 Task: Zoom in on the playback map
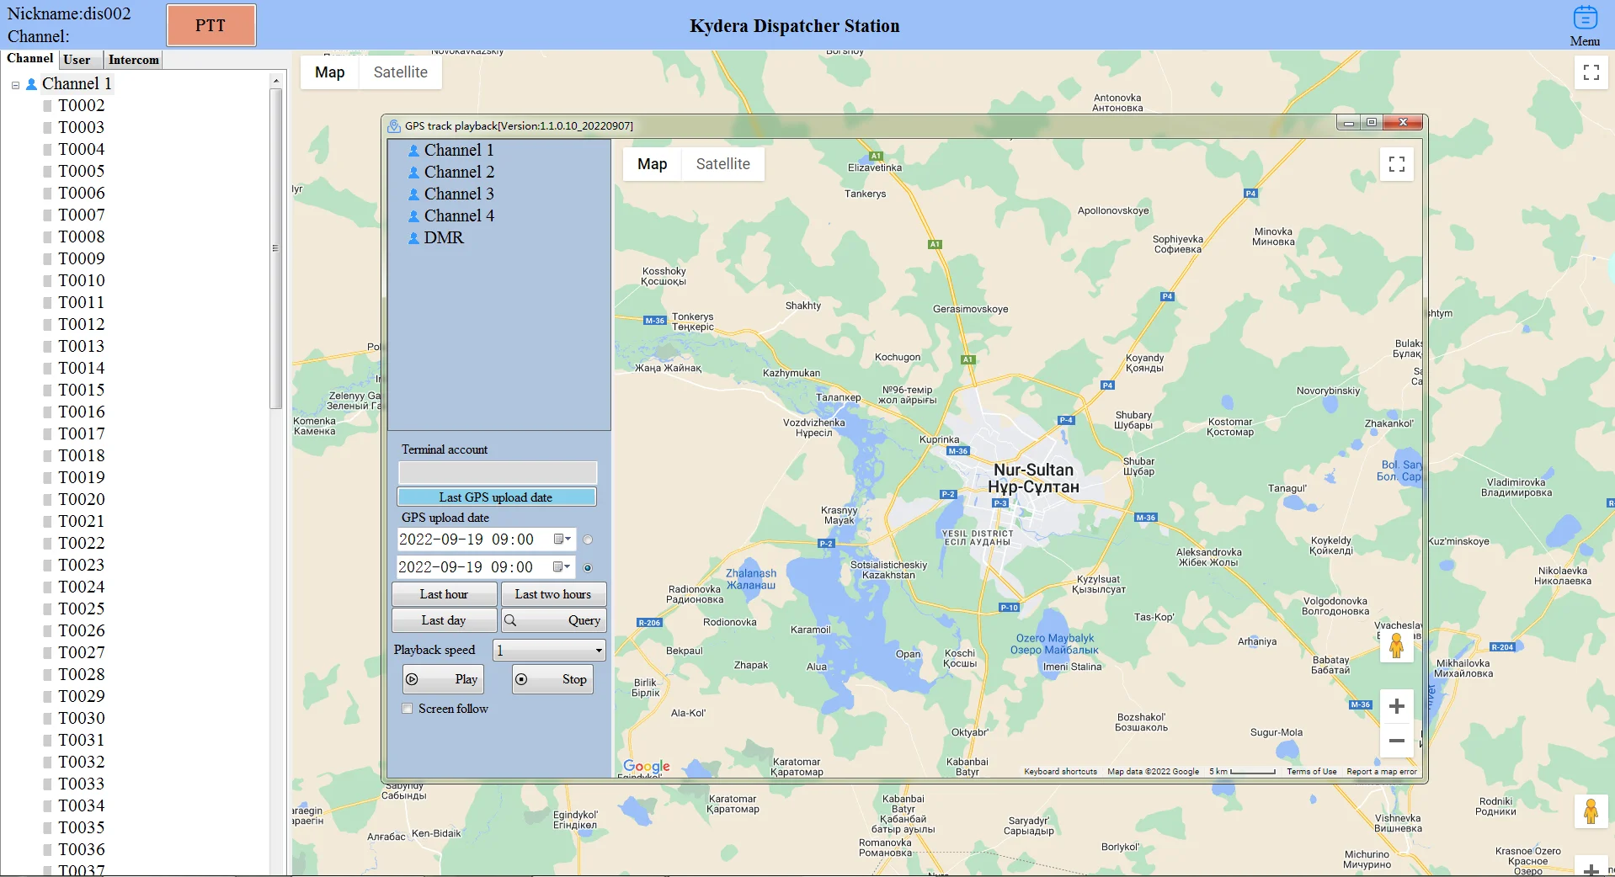(x=1396, y=706)
